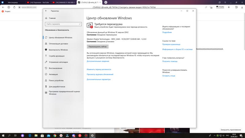Switch the РУС input language indicator
The height and width of the screenshot is (138, 245).
(x=228, y=136)
